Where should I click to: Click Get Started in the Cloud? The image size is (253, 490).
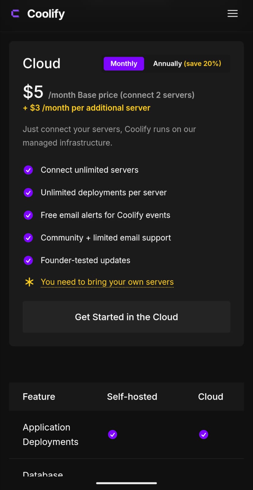pos(126,317)
